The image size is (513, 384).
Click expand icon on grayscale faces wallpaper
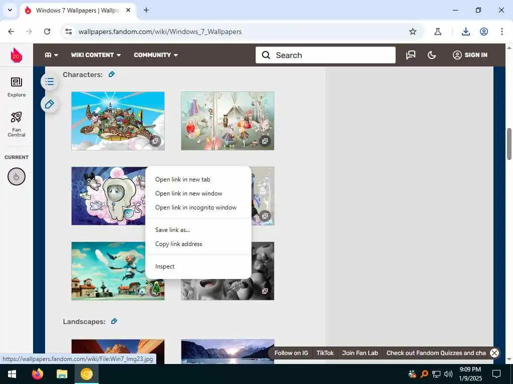pyautogui.click(x=265, y=291)
